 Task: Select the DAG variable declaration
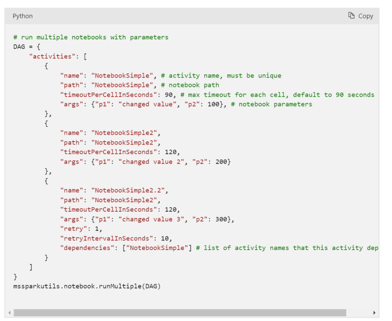[x=25, y=47]
